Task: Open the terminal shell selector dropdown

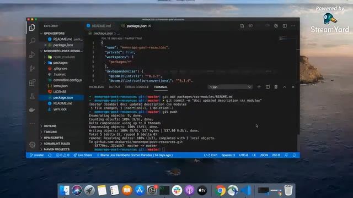Action: 230,87
